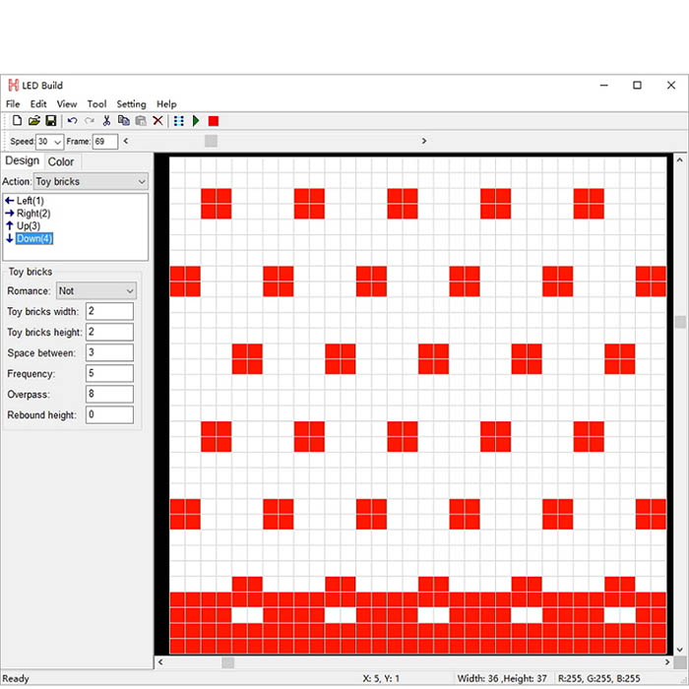The height and width of the screenshot is (689, 689).
Task: Open the Tool menu
Action: coord(96,104)
